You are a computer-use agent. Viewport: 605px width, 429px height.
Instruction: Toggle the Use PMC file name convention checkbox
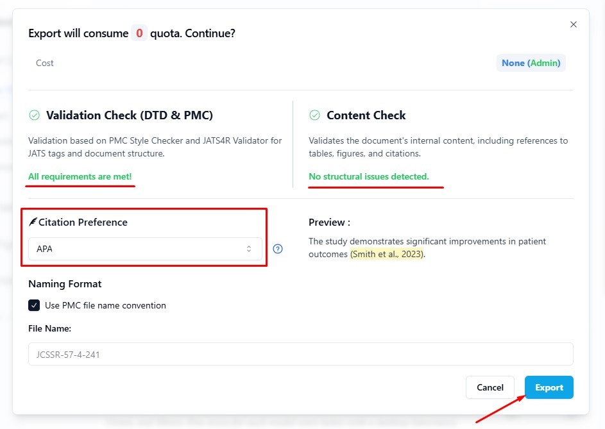click(x=34, y=305)
